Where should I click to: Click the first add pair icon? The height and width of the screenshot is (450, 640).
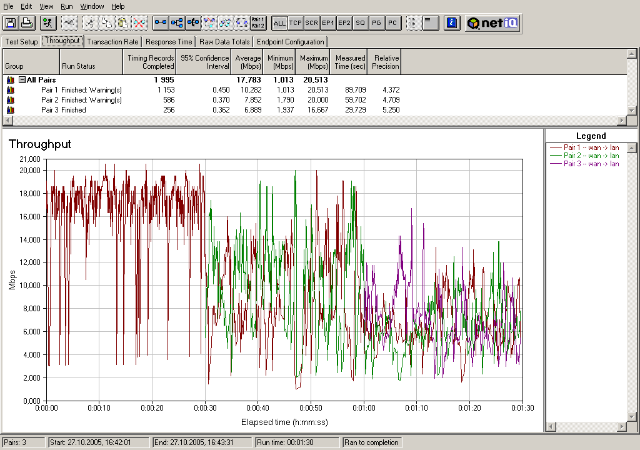(x=161, y=23)
